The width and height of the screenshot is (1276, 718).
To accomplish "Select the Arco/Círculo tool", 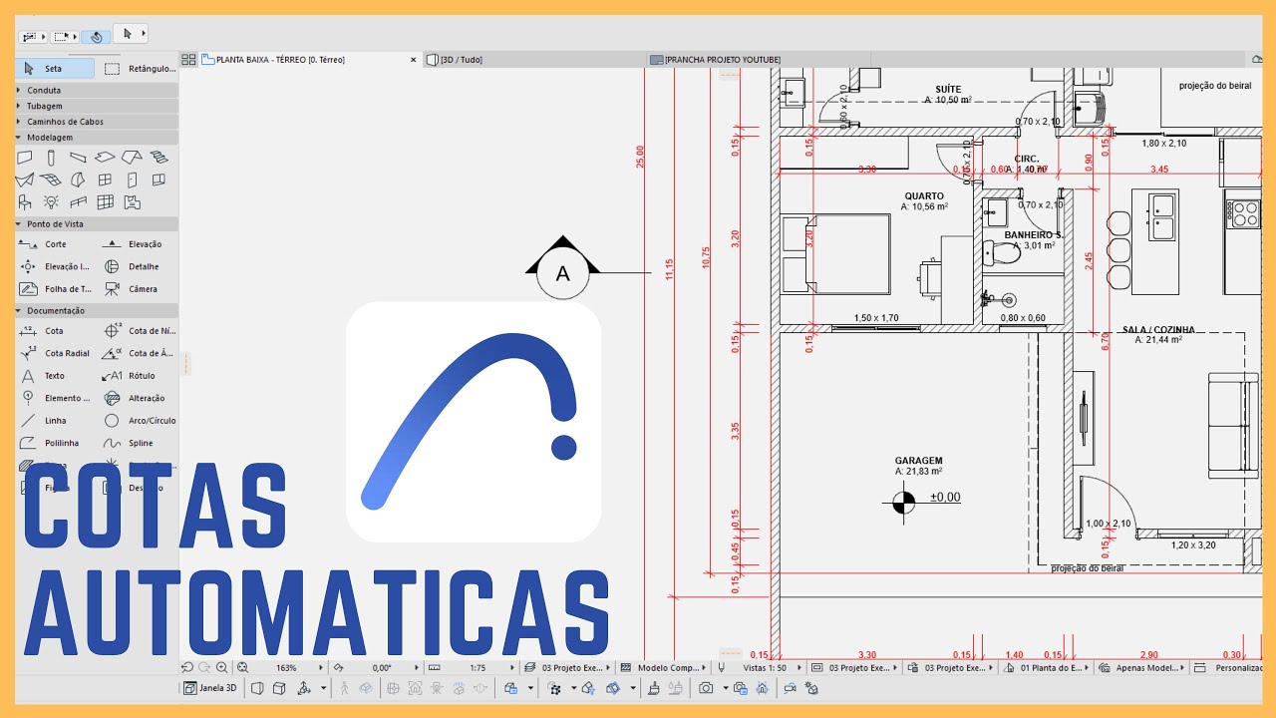I will click(140, 421).
